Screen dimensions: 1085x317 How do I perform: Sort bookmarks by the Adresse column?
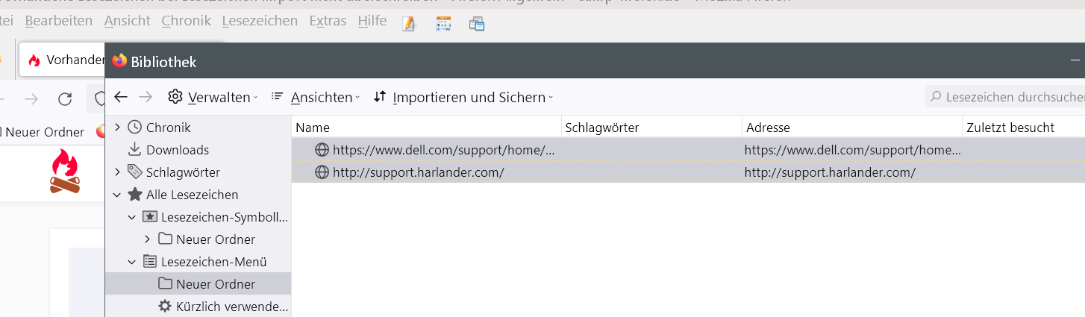[851, 128]
